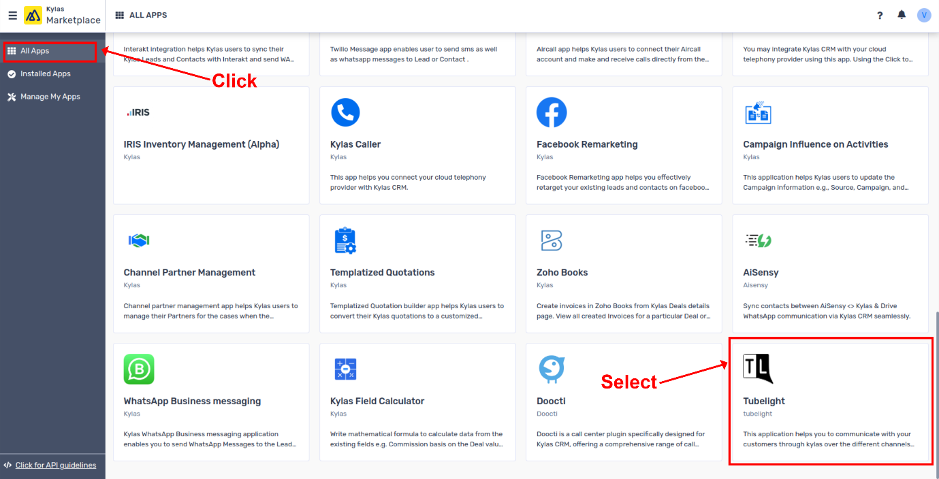Open the notifications bell icon
This screenshot has width=939, height=479.
point(902,15)
